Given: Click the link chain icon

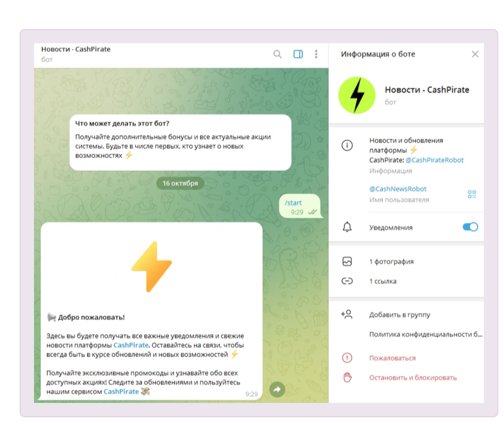Looking at the screenshot, I should pyautogui.click(x=347, y=281).
